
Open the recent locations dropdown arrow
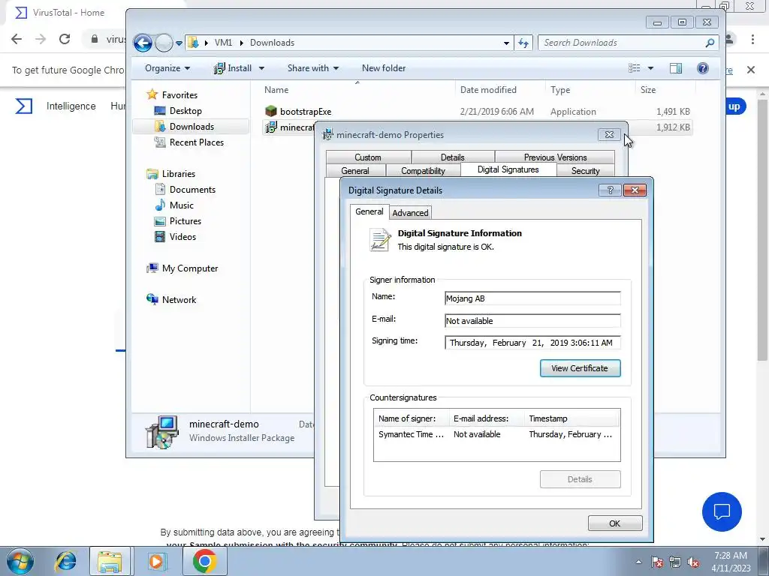click(179, 43)
